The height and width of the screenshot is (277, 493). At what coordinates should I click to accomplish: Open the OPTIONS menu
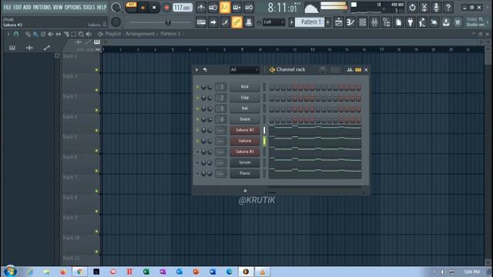coord(73,7)
